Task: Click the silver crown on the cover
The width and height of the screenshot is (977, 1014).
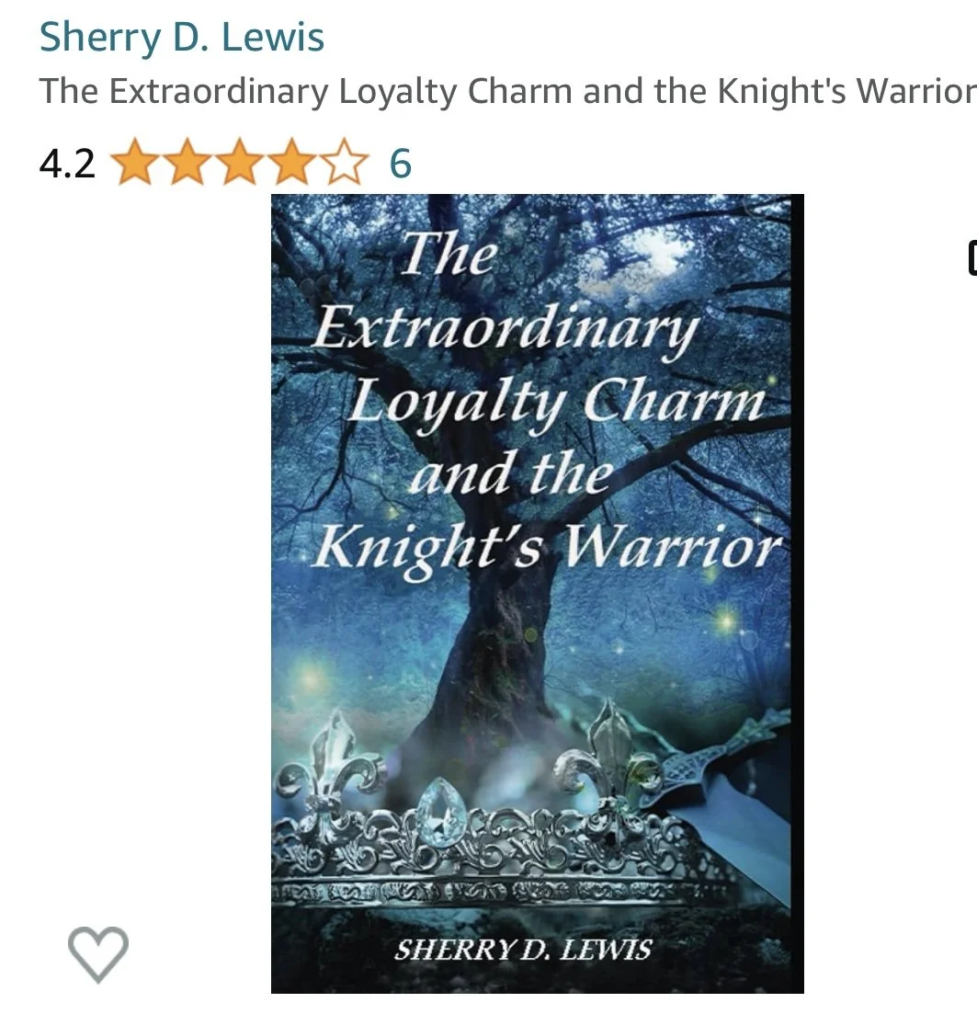Action: pos(492,815)
